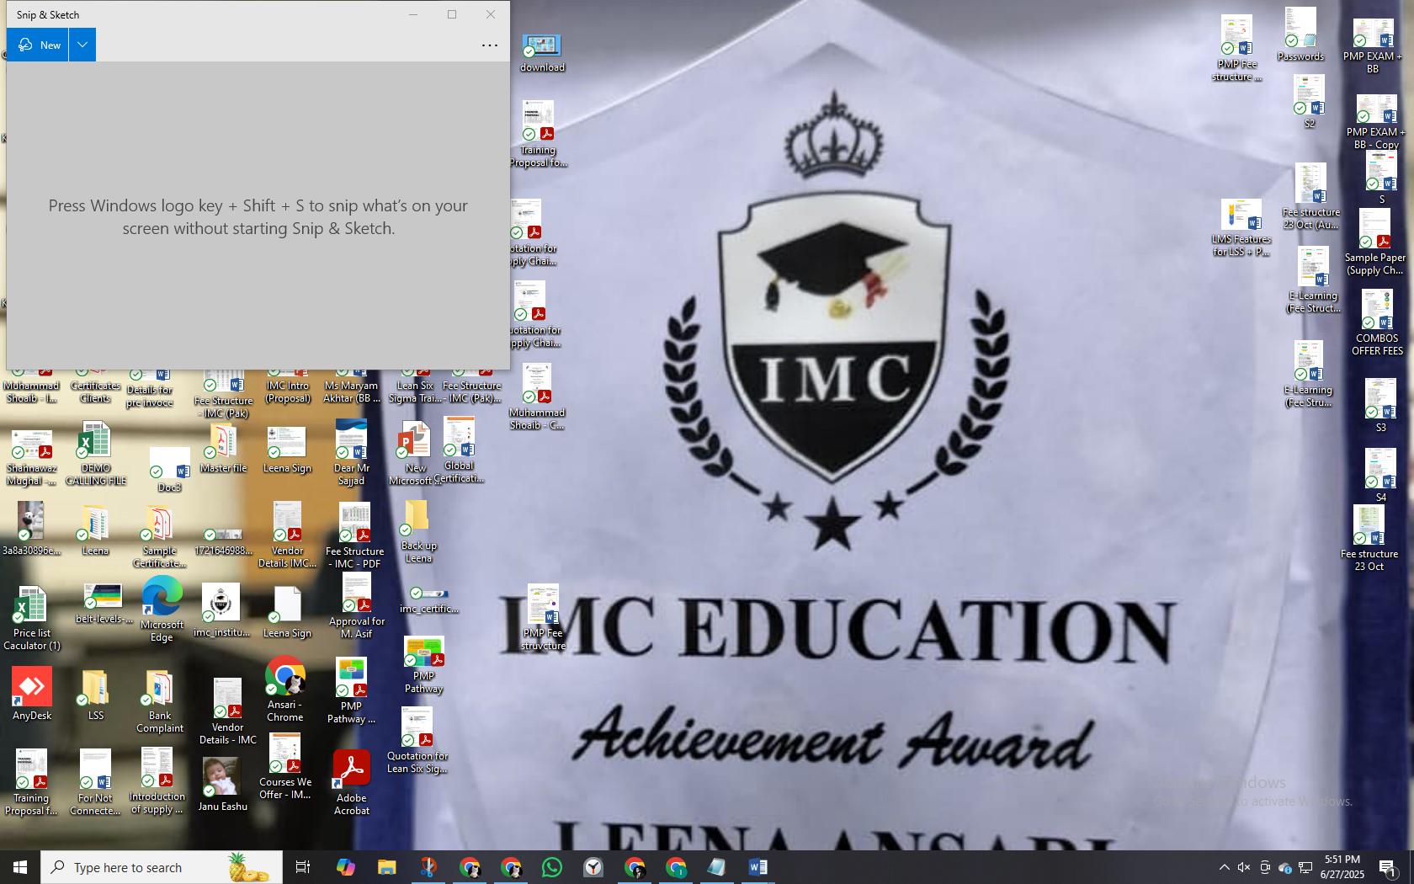Select Training Proposal fo... PDF near top
This screenshot has width=1414, height=884.
tap(538, 135)
